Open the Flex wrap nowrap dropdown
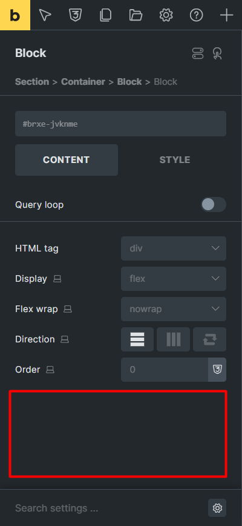The image size is (242, 526). click(x=174, y=309)
